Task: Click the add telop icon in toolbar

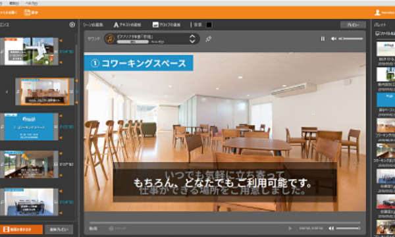Action: point(155,24)
